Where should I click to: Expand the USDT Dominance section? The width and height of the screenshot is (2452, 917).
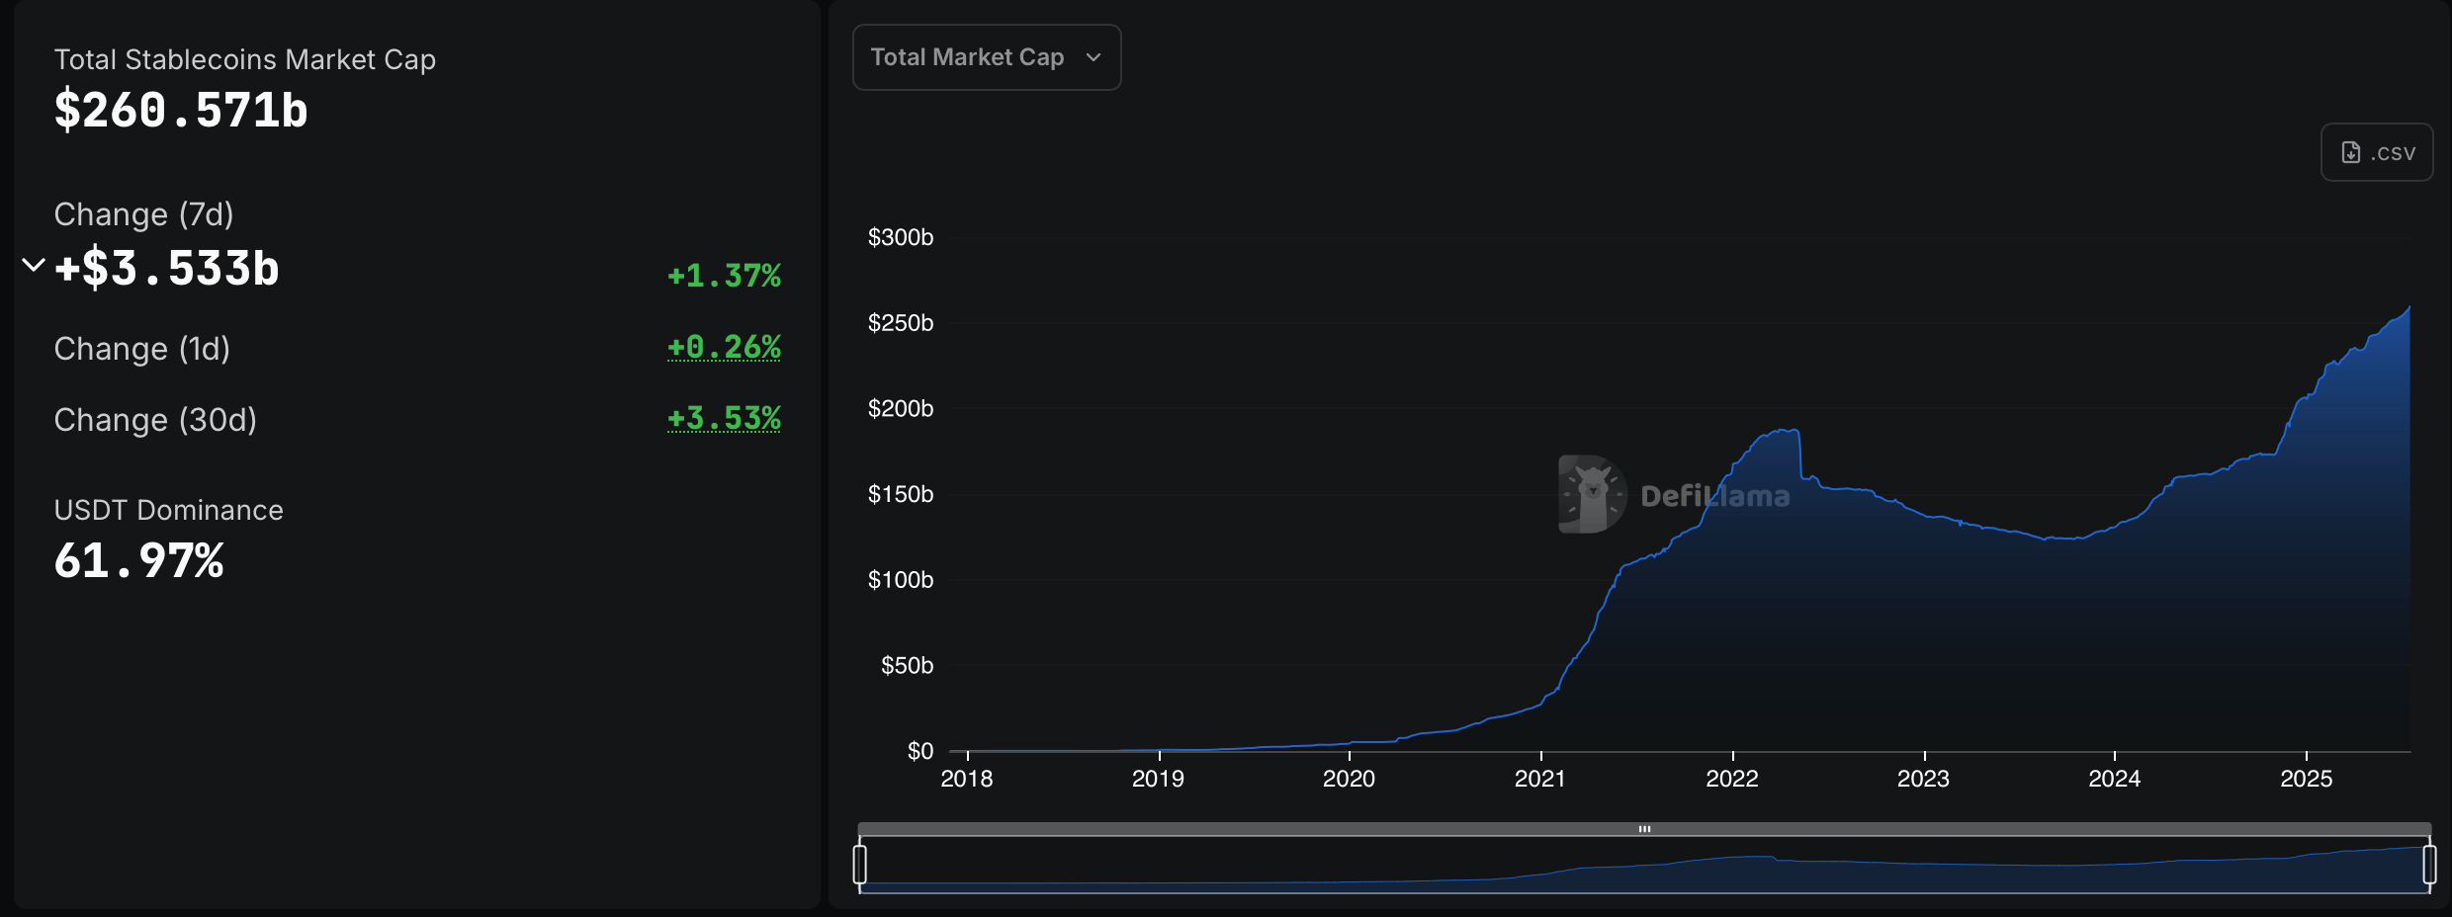[x=168, y=510]
